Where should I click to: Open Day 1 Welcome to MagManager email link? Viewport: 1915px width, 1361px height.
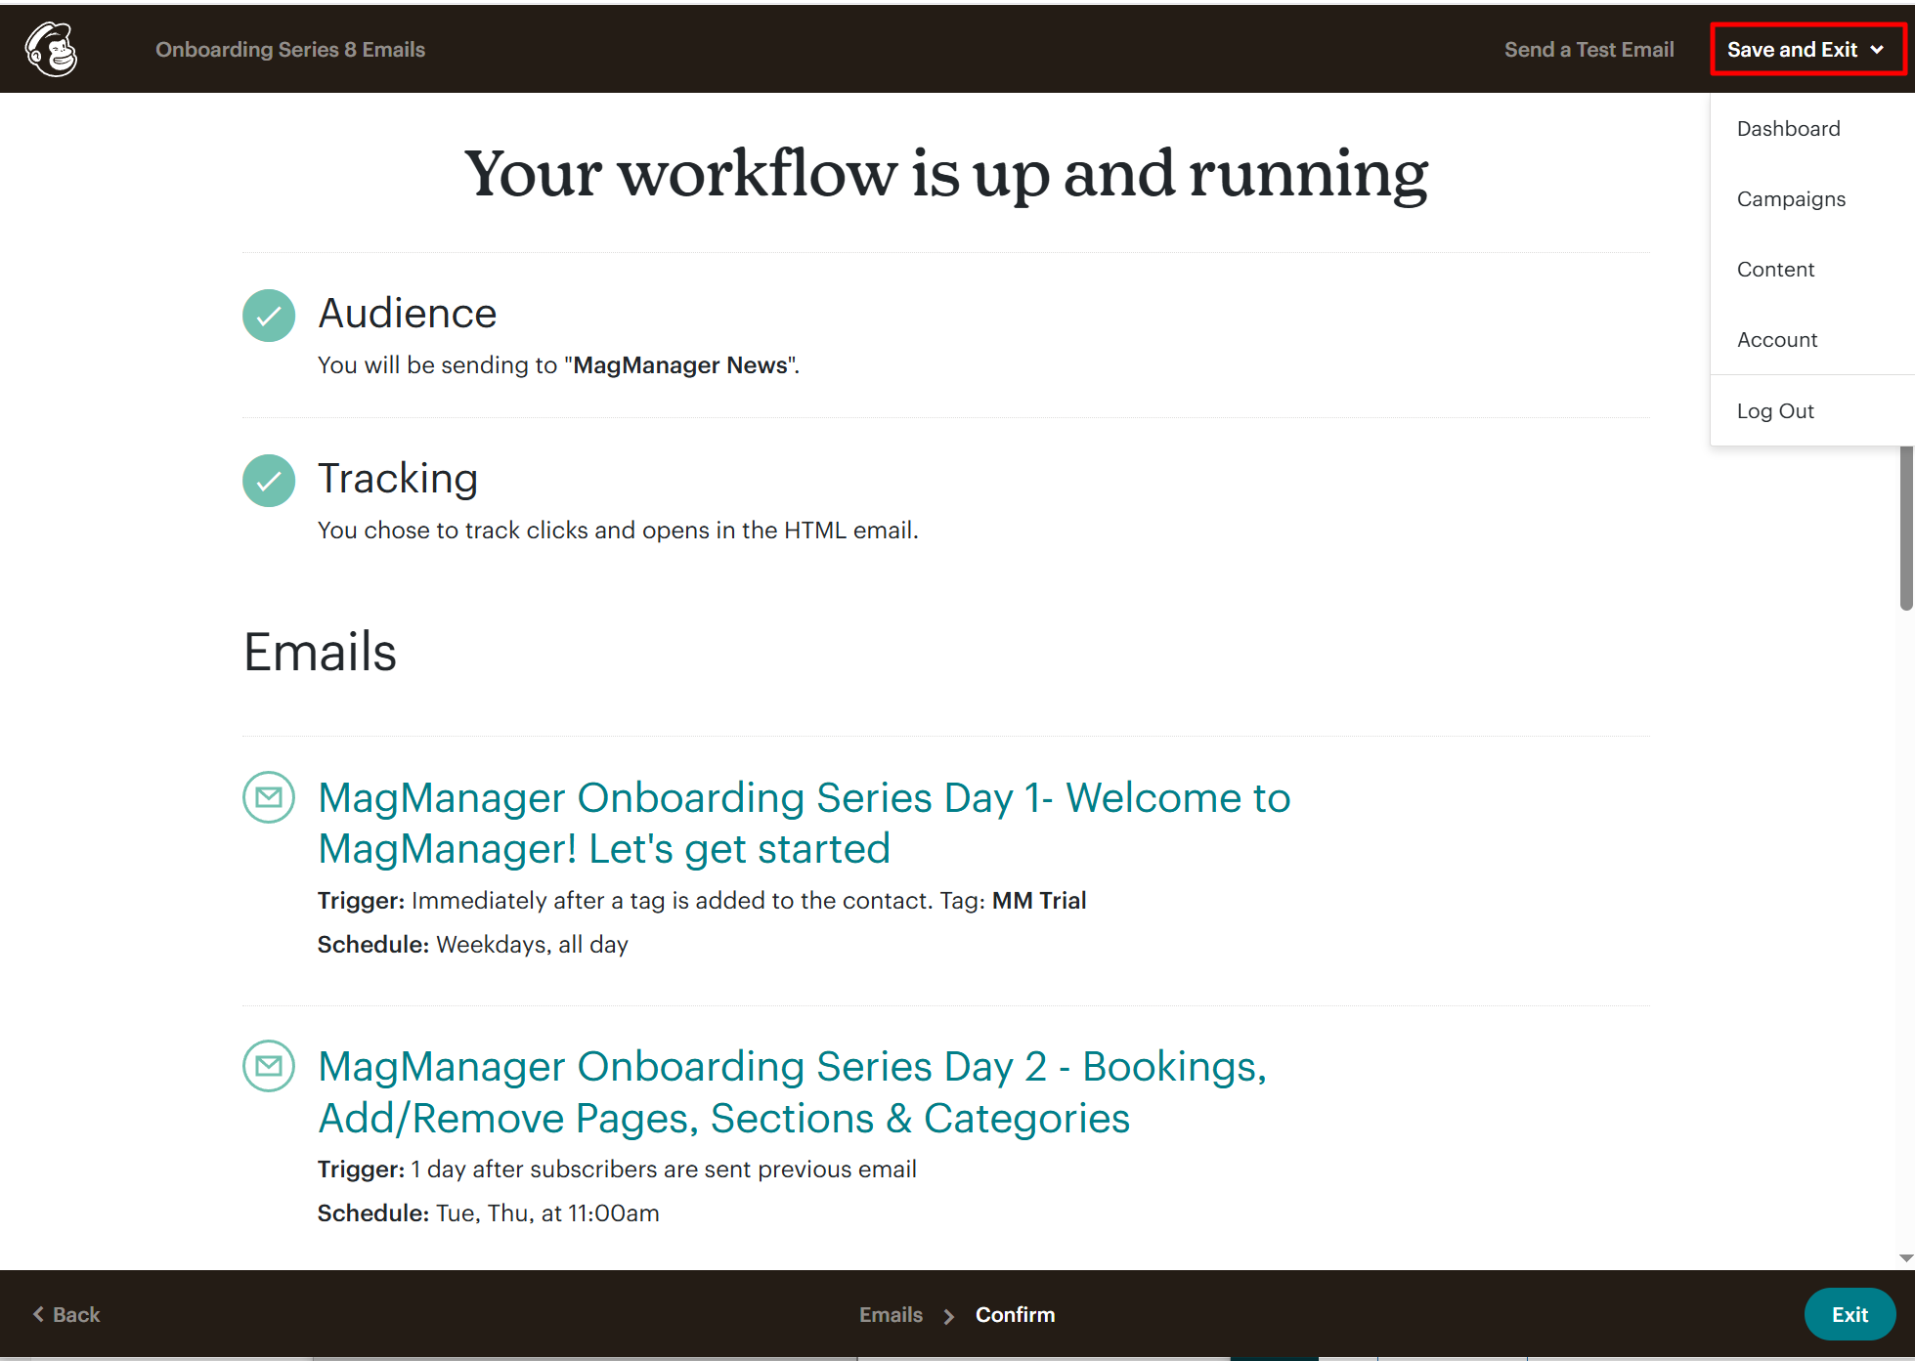pos(804,823)
